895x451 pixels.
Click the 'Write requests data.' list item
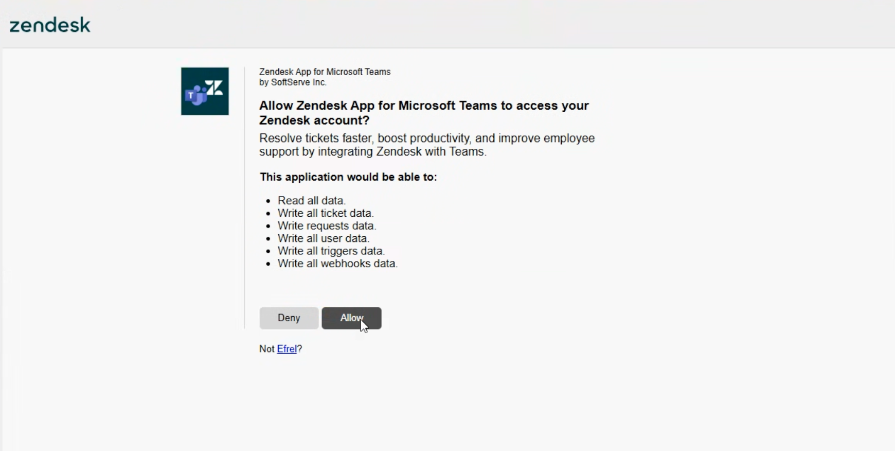[x=327, y=226]
